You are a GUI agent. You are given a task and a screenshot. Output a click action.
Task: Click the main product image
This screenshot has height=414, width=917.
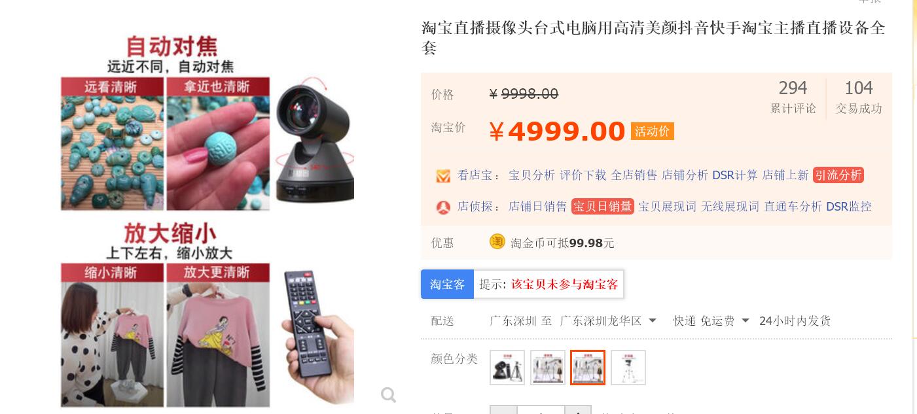[207, 220]
